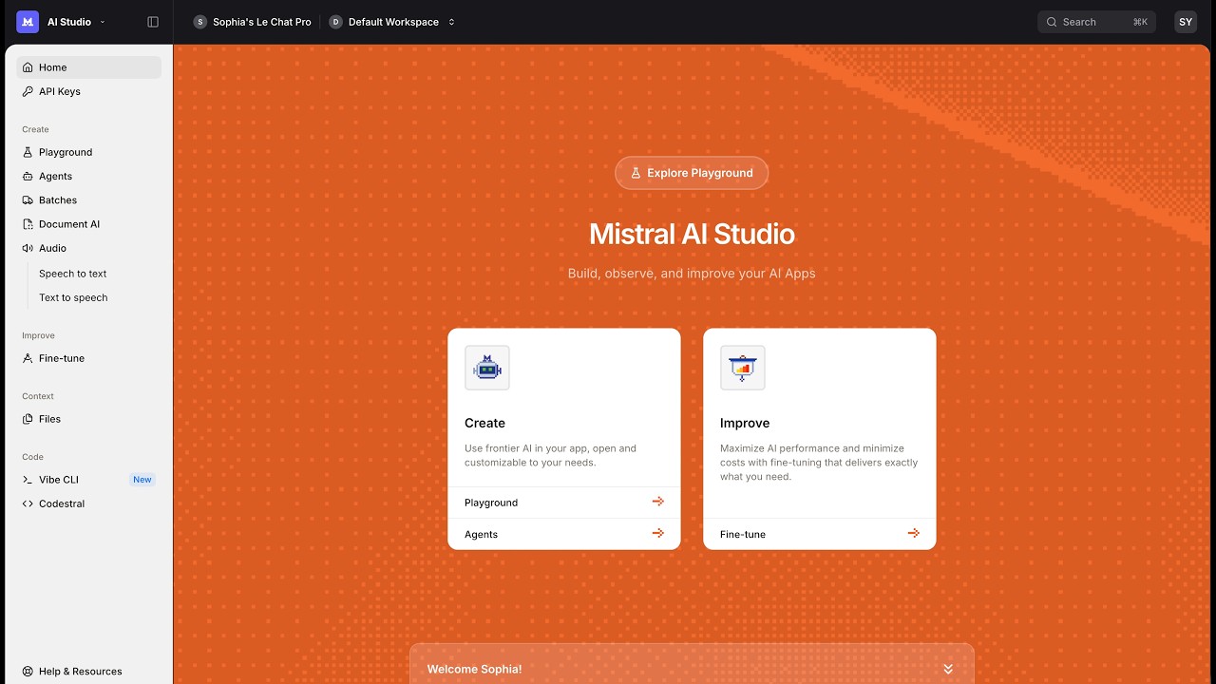Click the orange arrow on Fine-tune row

(913, 534)
